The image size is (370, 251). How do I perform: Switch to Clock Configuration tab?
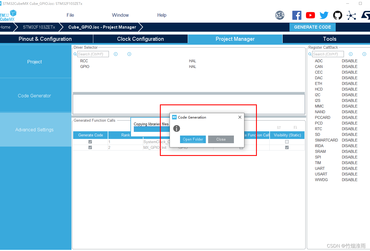[x=140, y=39]
